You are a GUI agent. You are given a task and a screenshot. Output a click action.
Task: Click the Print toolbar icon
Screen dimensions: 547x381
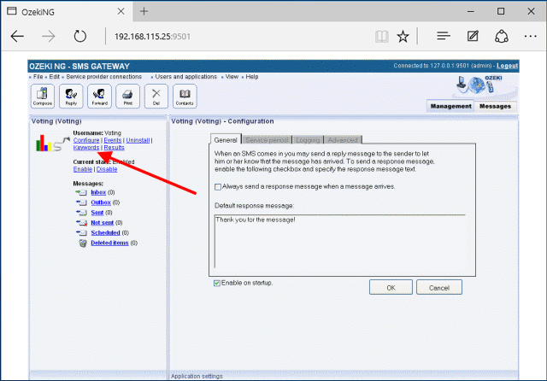pyautogui.click(x=127, y=97)
